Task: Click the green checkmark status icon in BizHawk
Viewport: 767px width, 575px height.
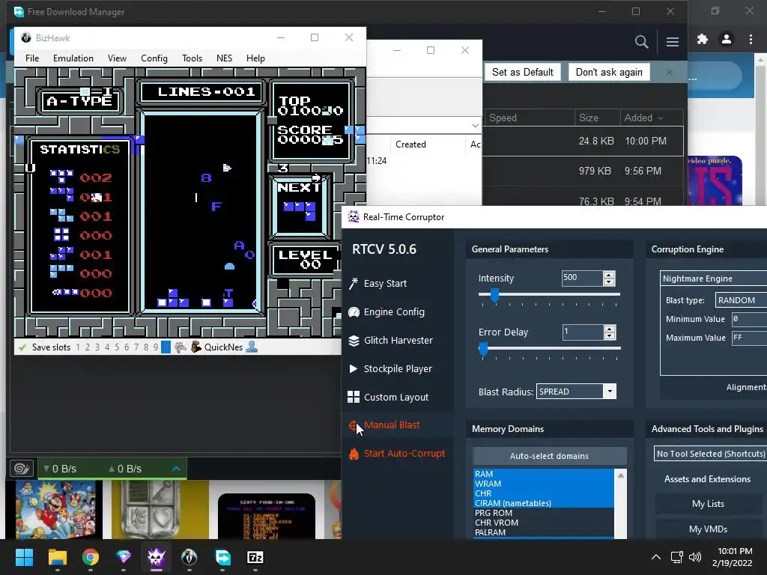Action: (x=22, y=347)
